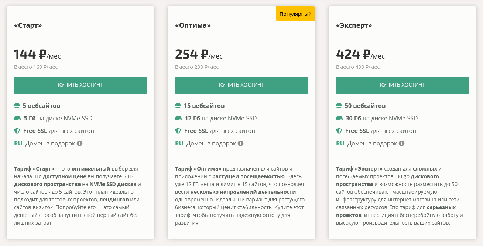Click the globe icon beside 50 вебсайтов
Screen dimensions: 483x246
339,106
